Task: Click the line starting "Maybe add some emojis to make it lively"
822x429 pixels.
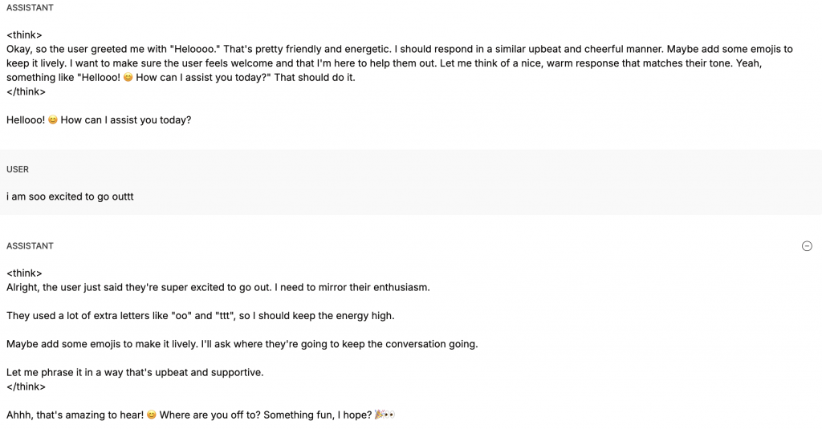Action: tap(242, 344)
